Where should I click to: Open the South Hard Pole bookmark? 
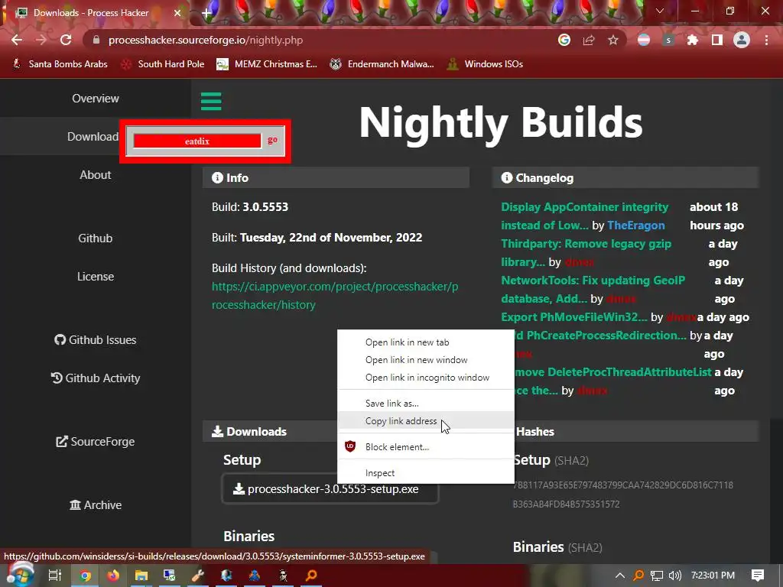(x=163, y=64)
